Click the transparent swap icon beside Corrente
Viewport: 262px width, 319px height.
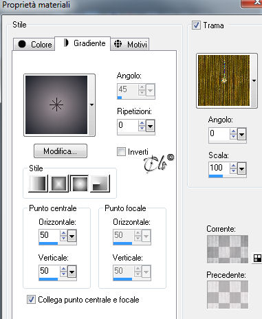(x=257, y=258)
